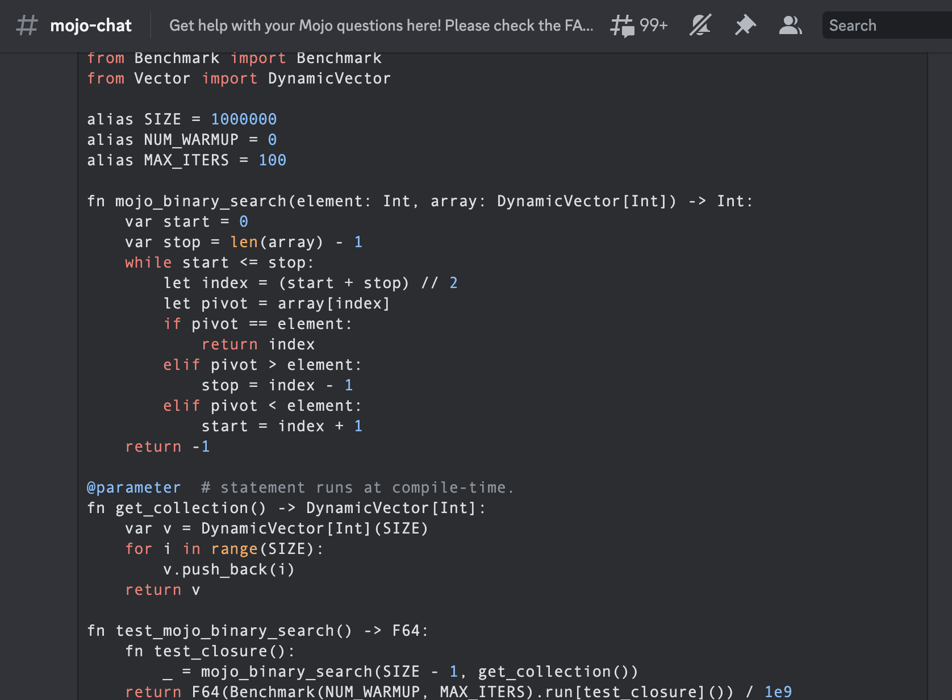Click the 'return -1' statement
This screenshot has height=700, width=952.
coord(168,447)
